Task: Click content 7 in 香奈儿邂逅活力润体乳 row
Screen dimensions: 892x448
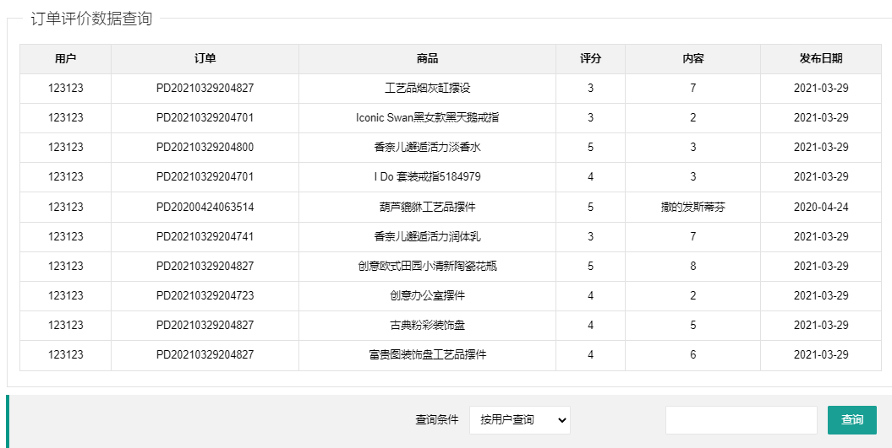Action: click(x=693, y=236)
